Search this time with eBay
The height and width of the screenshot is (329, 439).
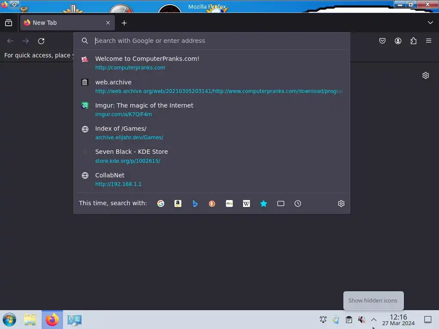[x=229, y=203]
